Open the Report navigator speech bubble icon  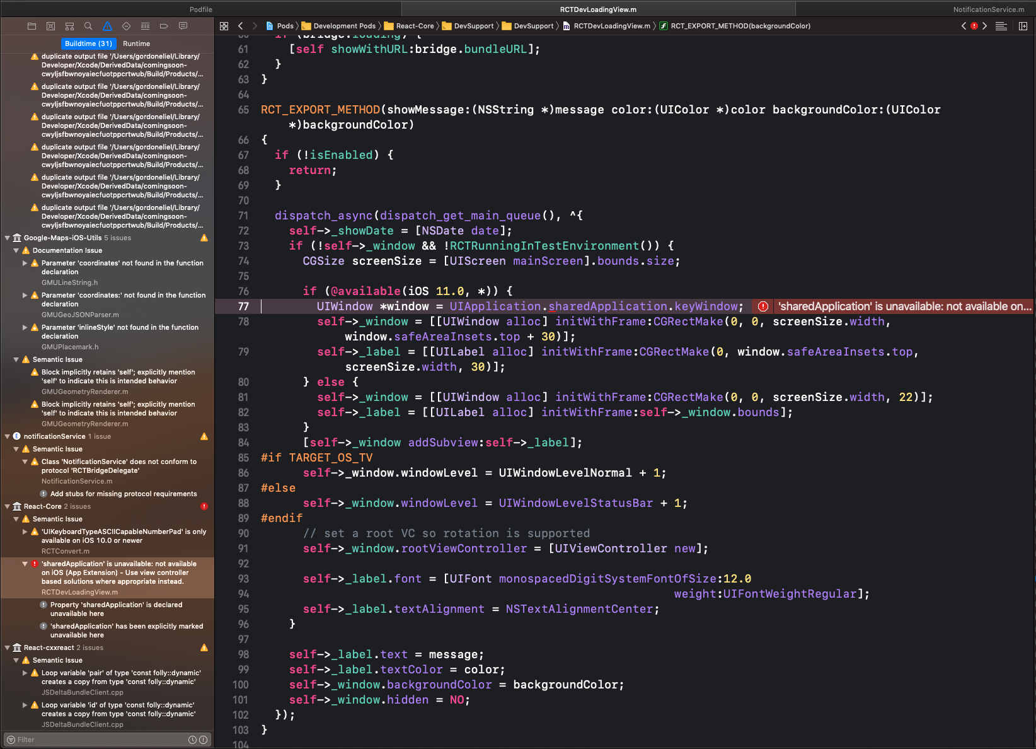tap(183, 26)
